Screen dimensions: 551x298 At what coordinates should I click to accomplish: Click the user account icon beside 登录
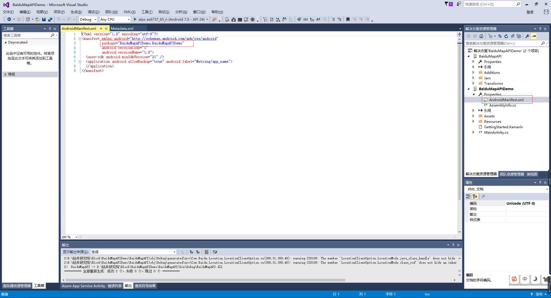tap(546, 12)
